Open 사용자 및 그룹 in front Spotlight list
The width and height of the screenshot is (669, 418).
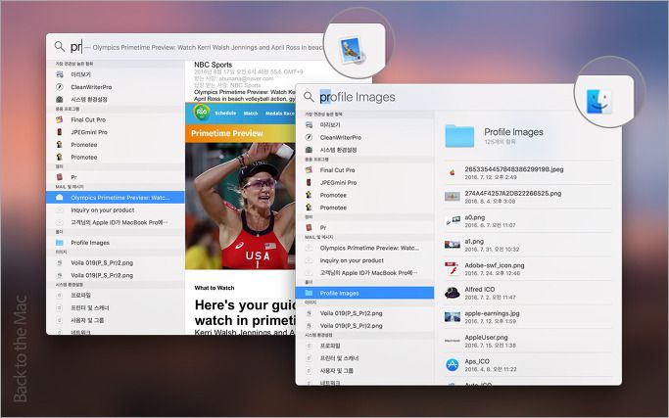tap(364, 370)
